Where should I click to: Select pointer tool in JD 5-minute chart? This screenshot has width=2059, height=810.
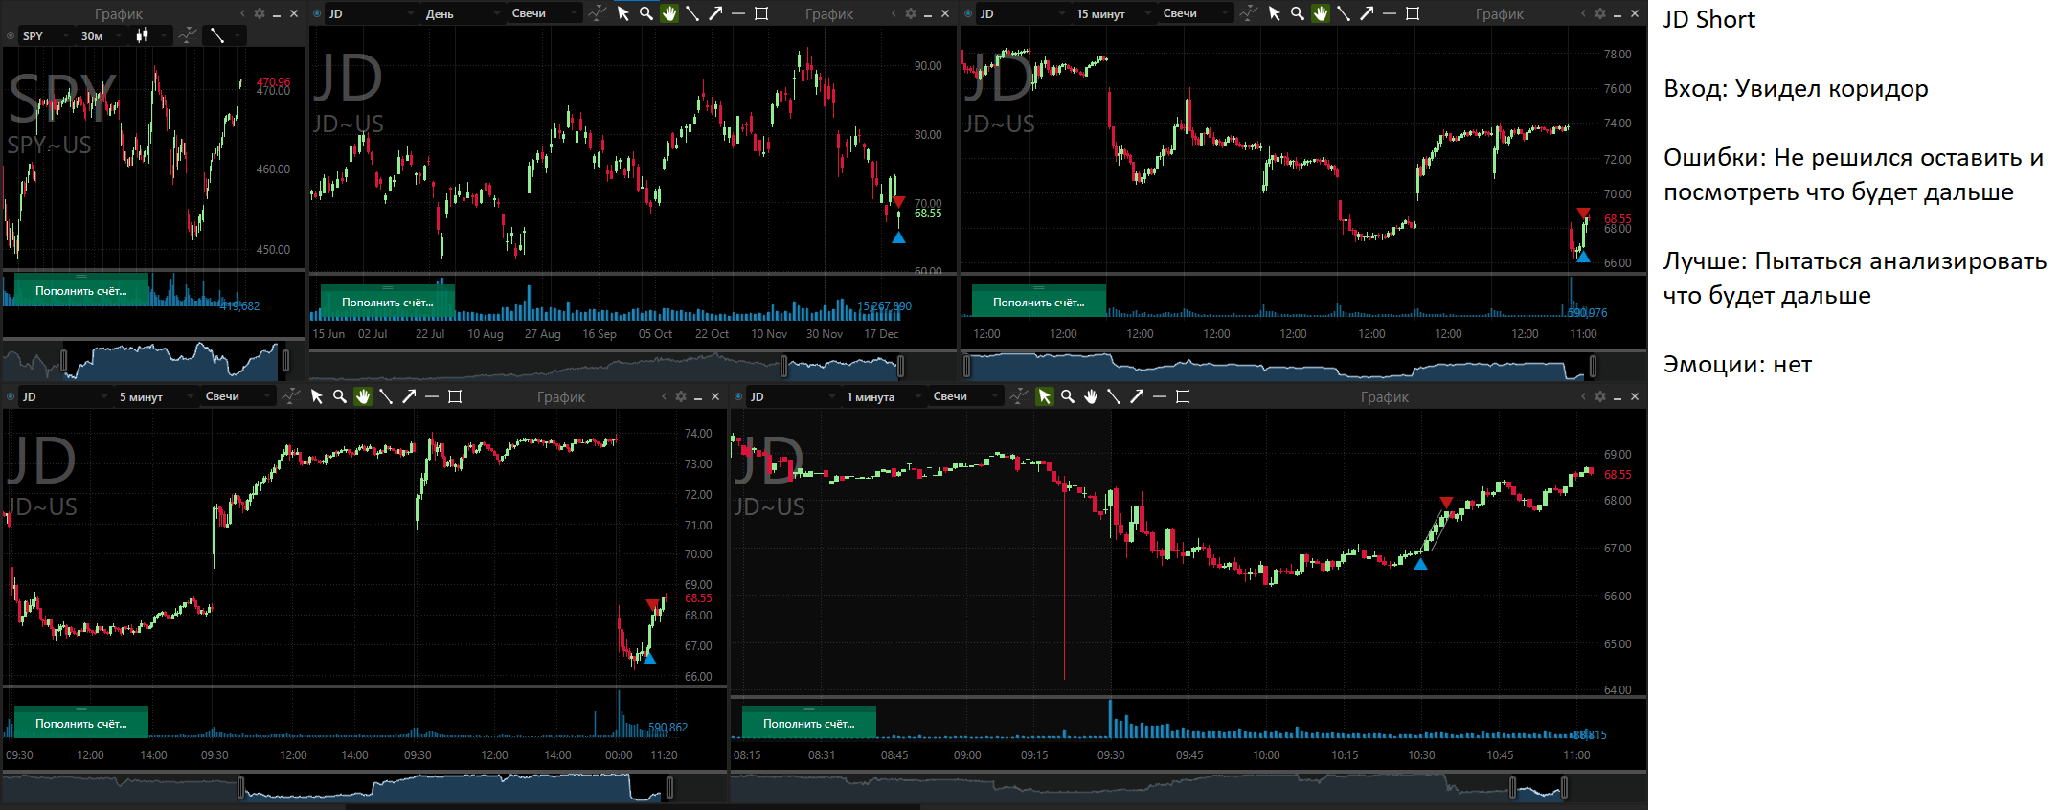(x=317, y=396)
